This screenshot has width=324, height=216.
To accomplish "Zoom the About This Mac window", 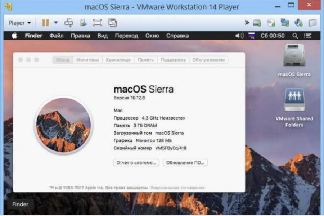I will click(x=37, y=60).
